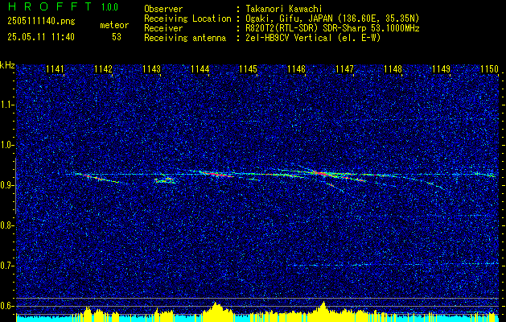
Task: Click time axis label 1148
Action: click(393, 69)
